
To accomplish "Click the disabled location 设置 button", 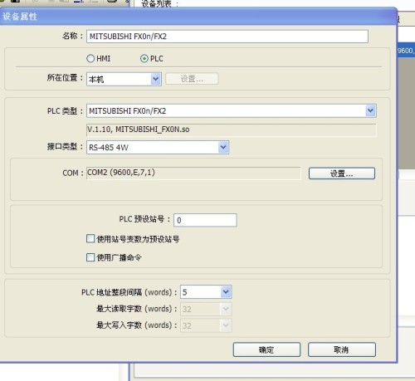I will (x=192, y=79).
